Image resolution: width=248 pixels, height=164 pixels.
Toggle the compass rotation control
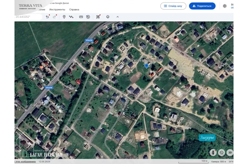point(221,152)
